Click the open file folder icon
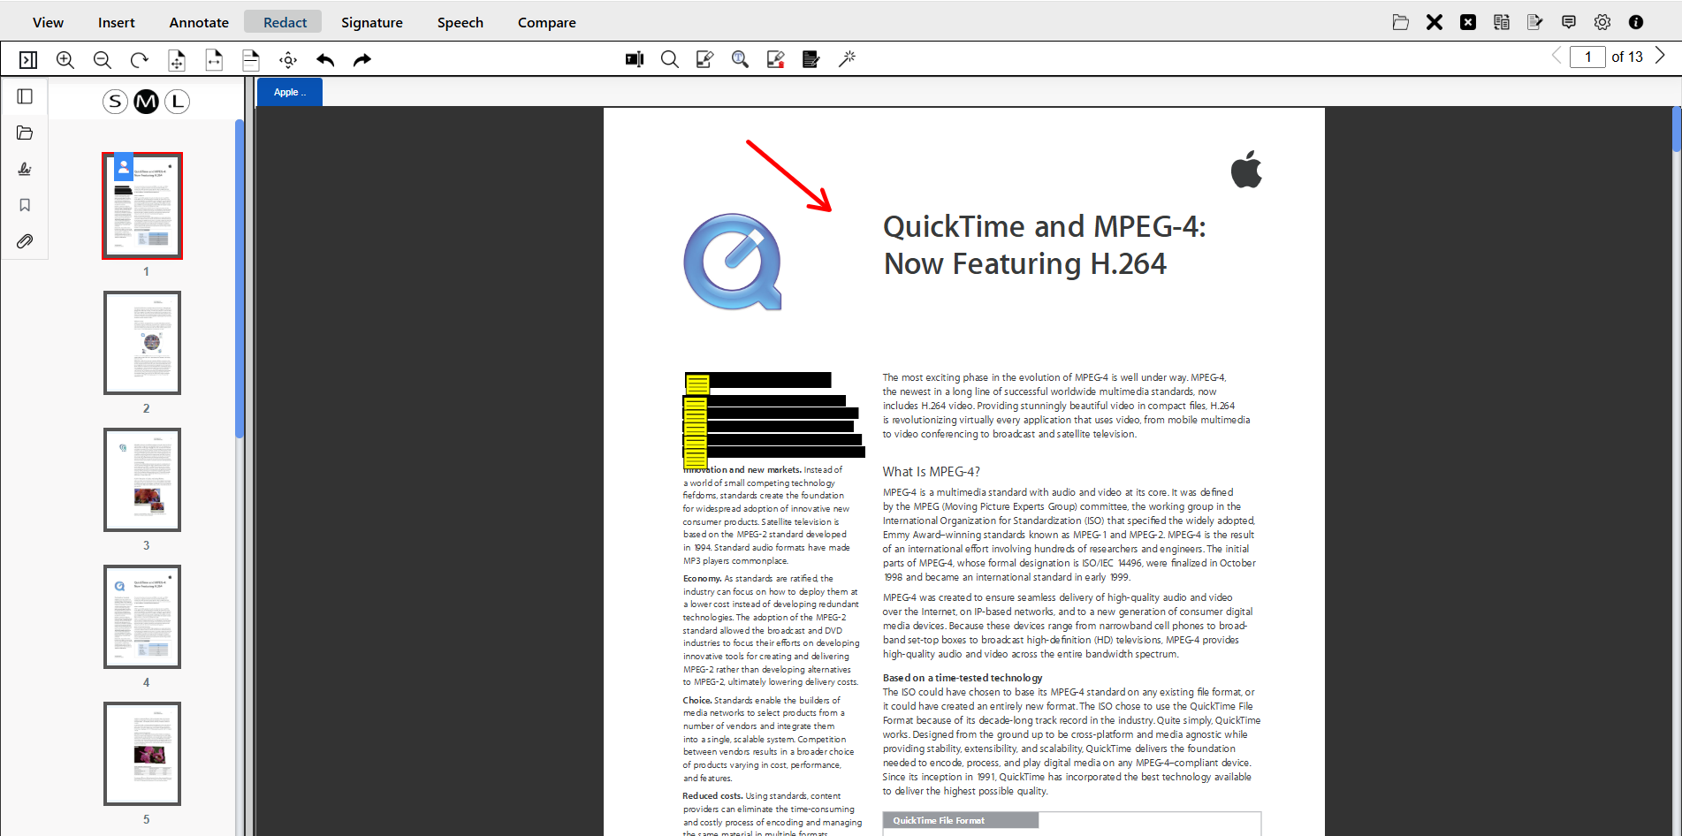This screenshot has height=836, width=1682. pyautogui.click(x=1401, y=22)
